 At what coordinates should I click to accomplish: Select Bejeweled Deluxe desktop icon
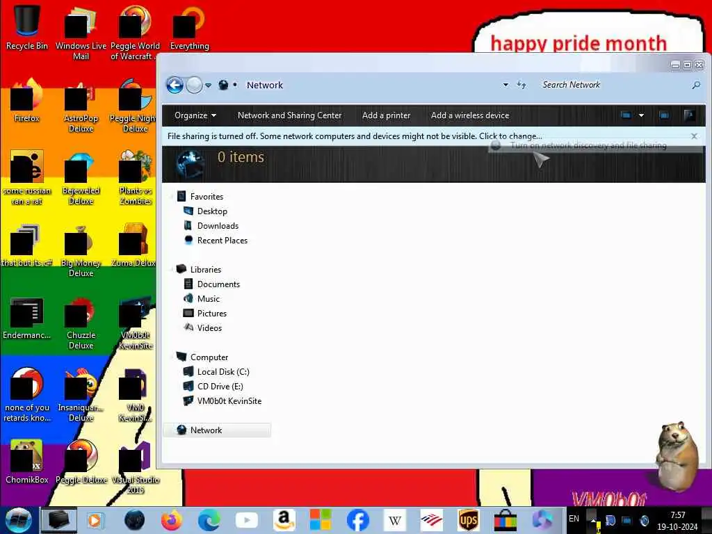pyautogui.click(x=81, y=177)
